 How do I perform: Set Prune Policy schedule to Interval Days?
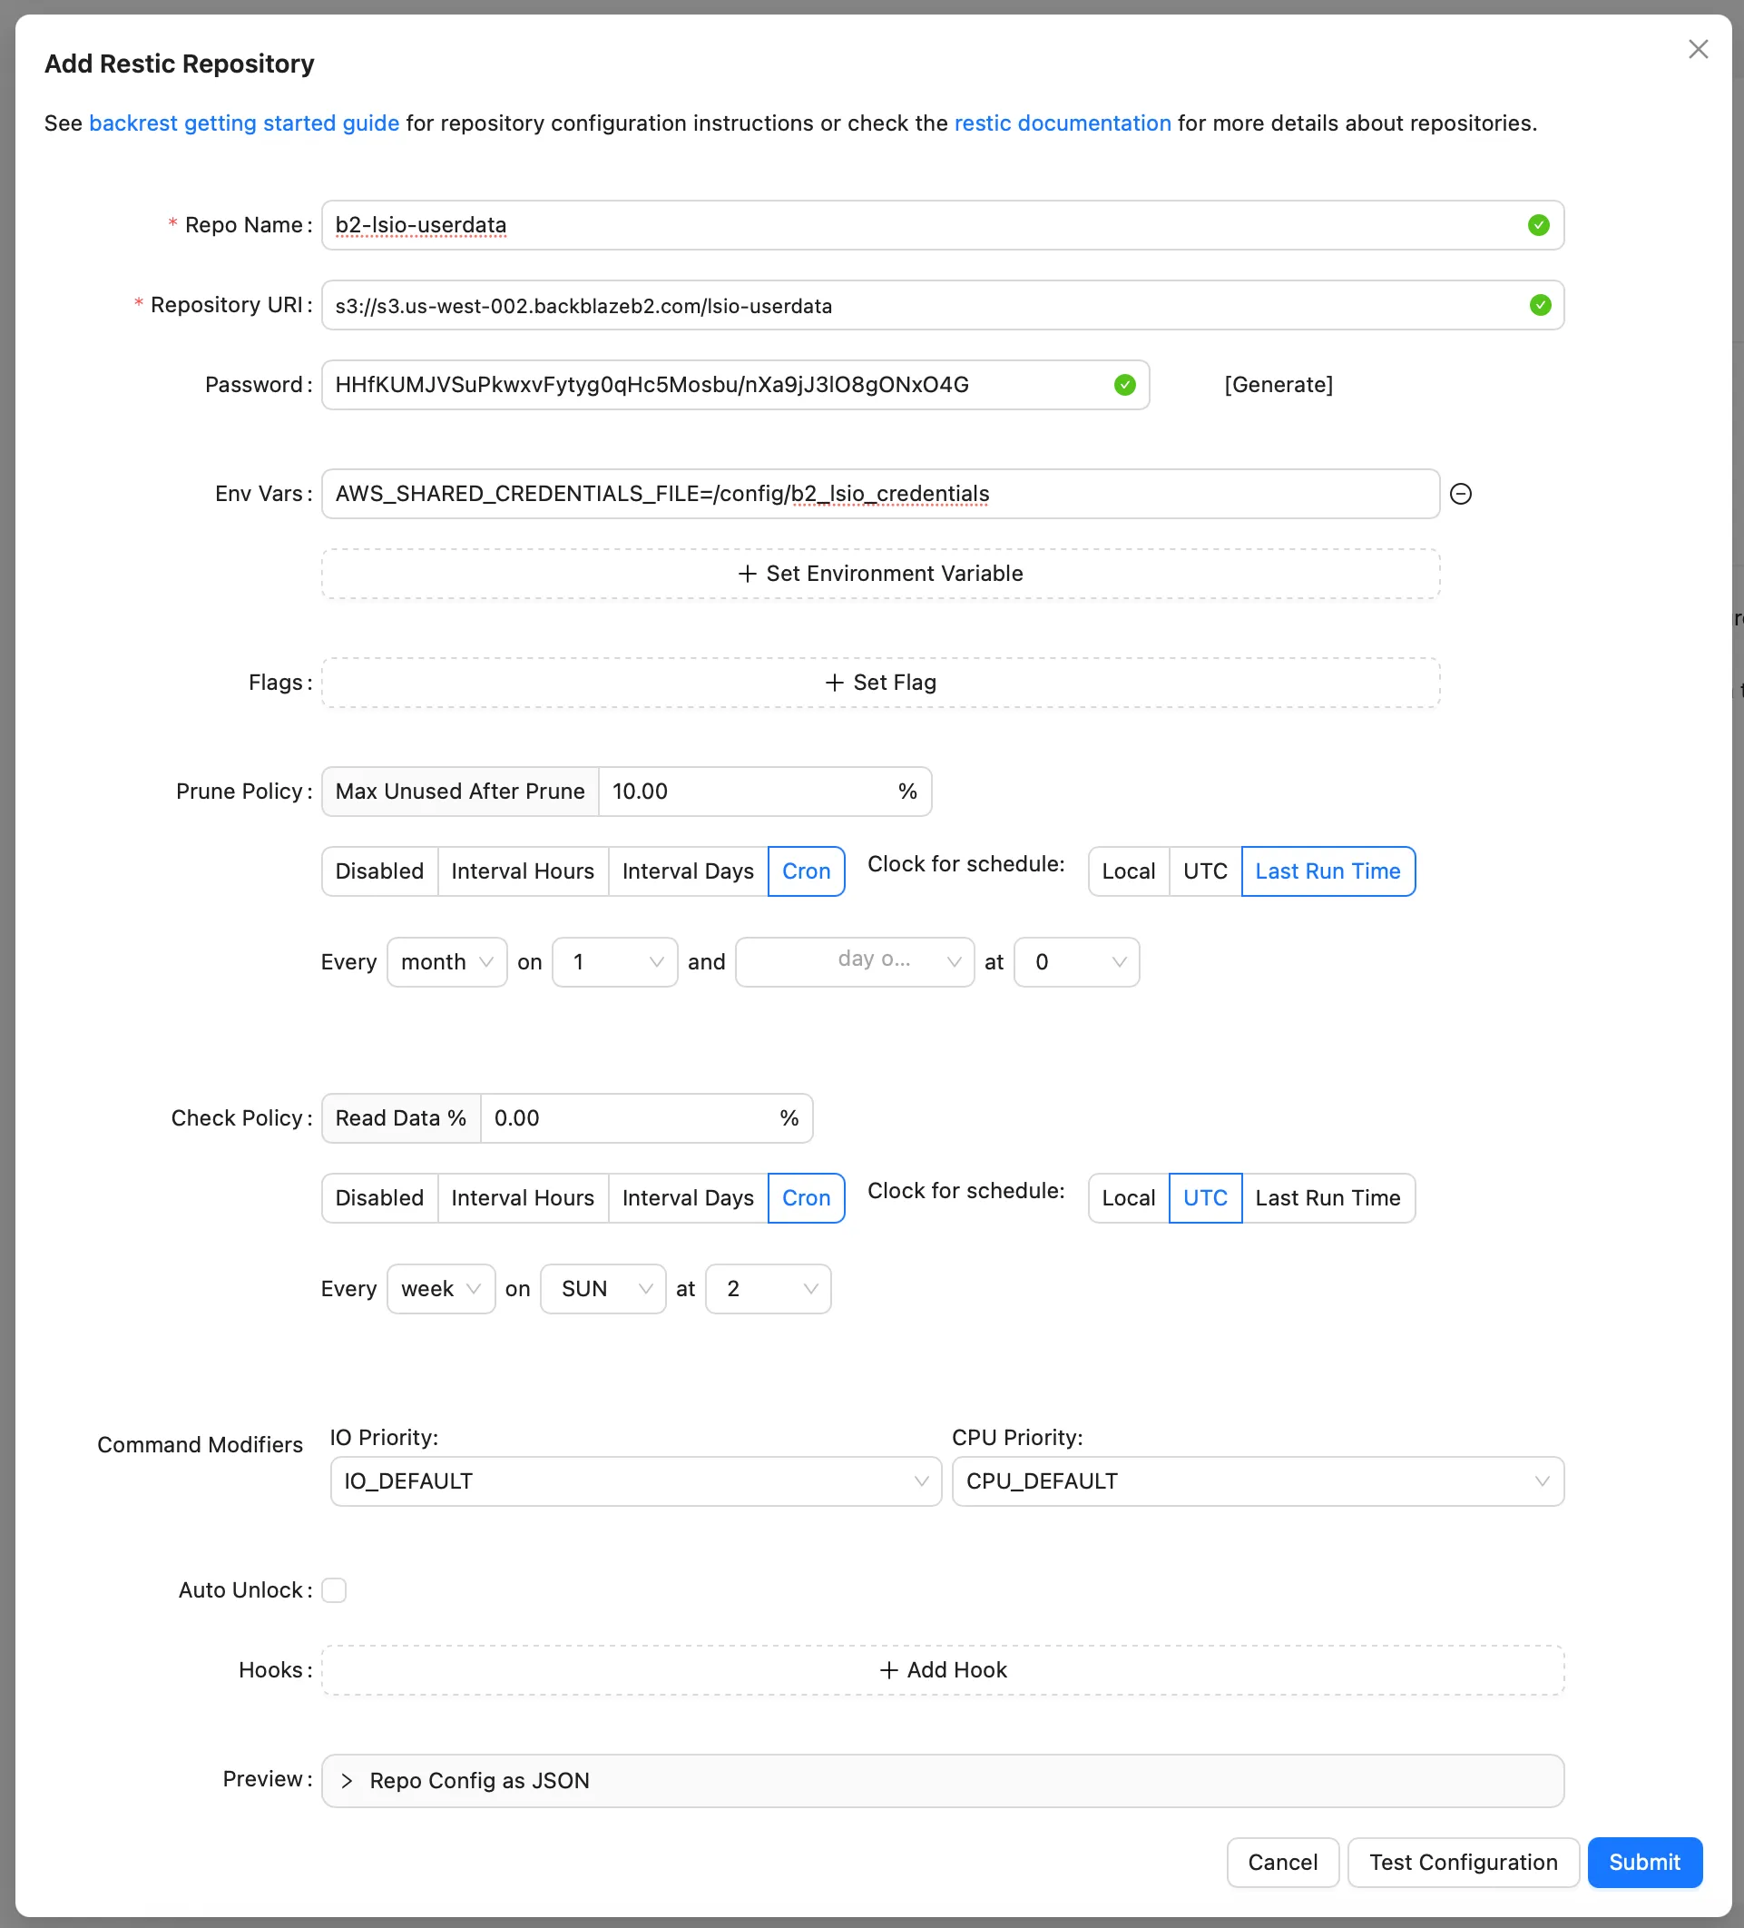point(689,871)
